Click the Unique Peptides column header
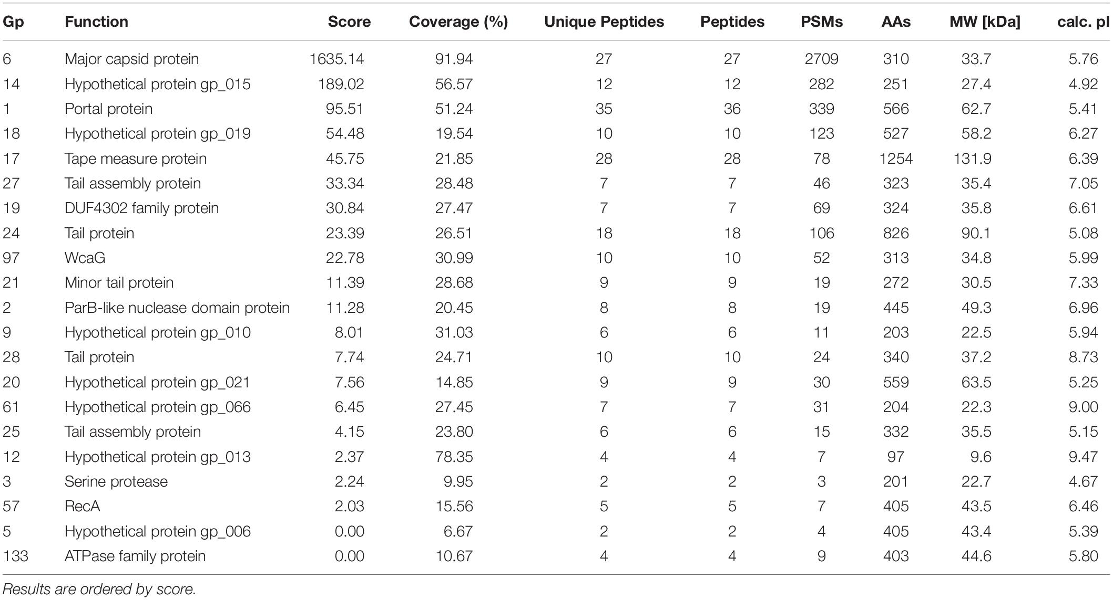Image resolution: width=1113 pixels, height=600 pixels. coord(604,22)
